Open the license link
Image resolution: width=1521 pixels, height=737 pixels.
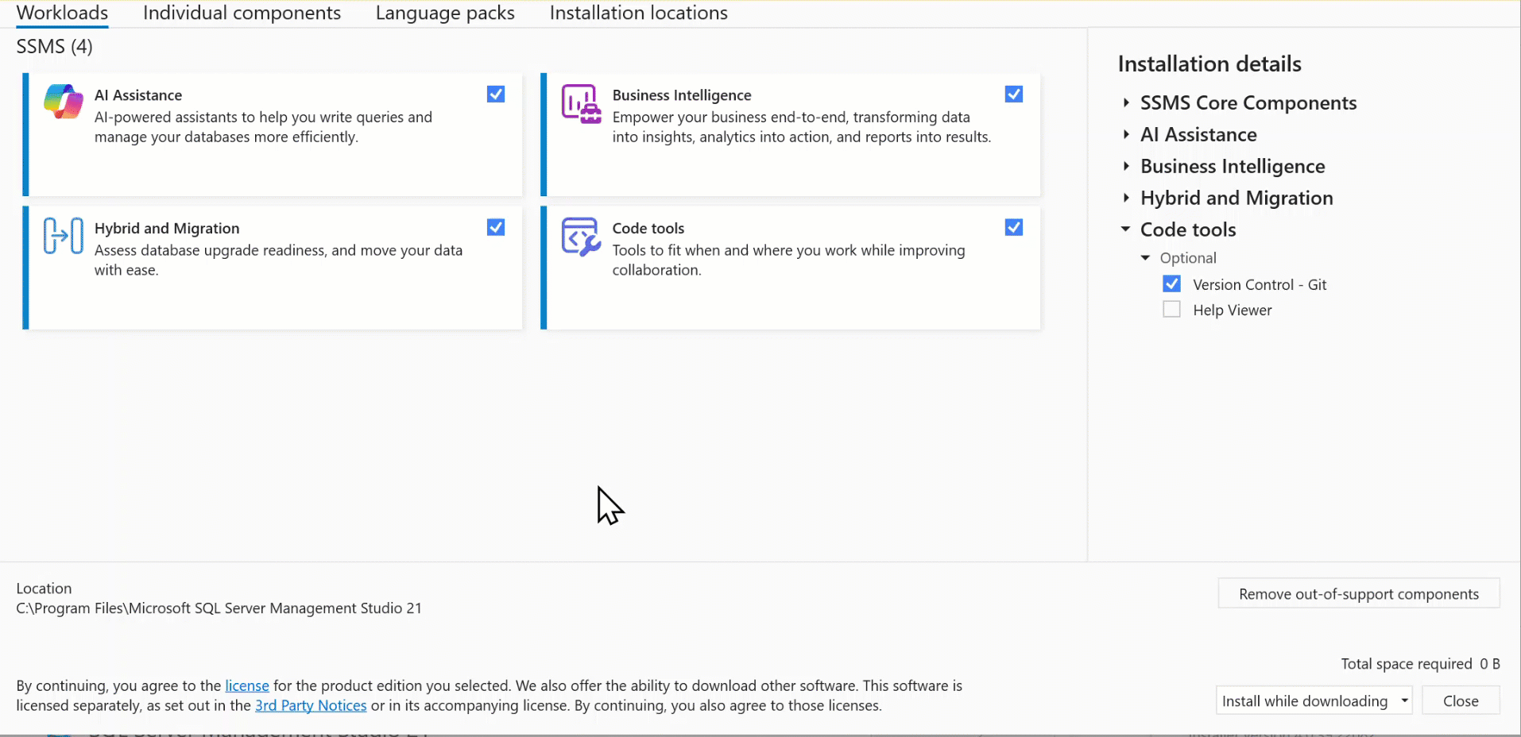tap(246, 685)
